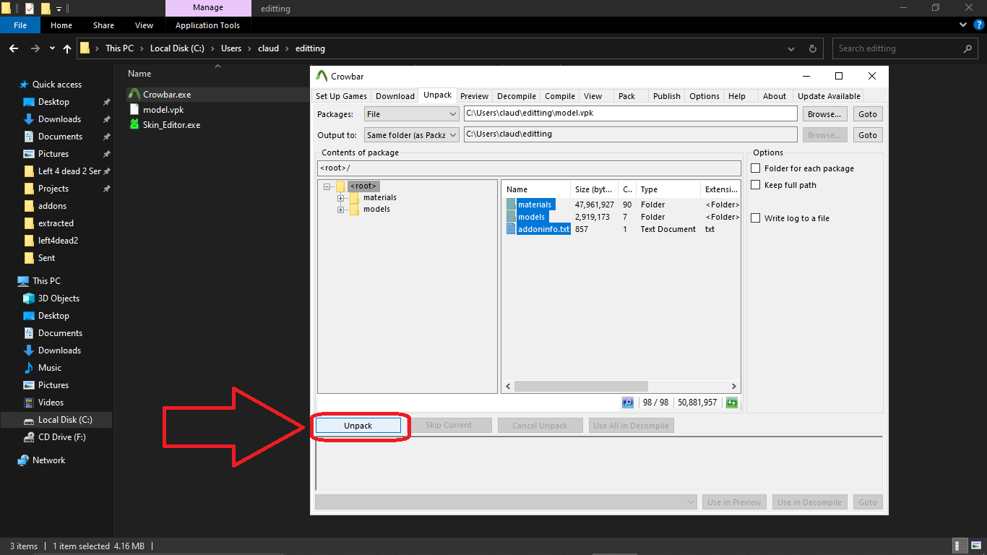Viewport: 987px width, 555px height.
Task: Select <root> in the package tree
Action: click(363, 186)
